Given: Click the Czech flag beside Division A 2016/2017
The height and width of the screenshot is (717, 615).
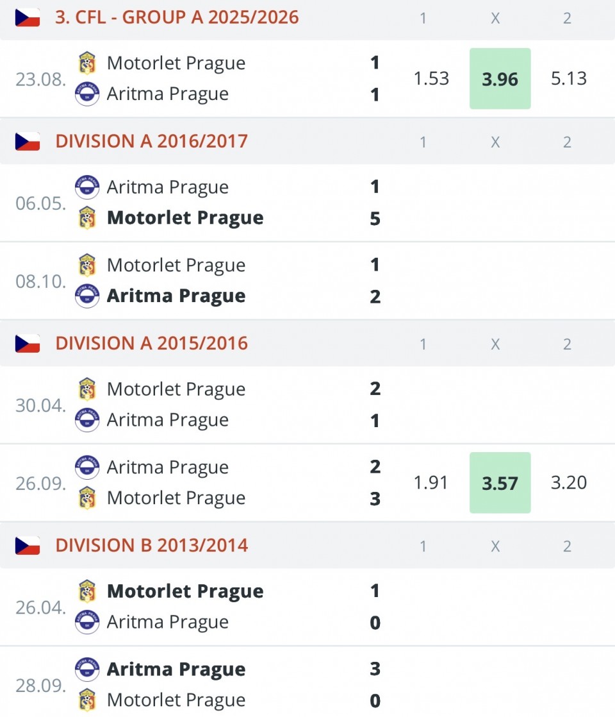Looking at the screenshot, I should [x=28, y=141].
